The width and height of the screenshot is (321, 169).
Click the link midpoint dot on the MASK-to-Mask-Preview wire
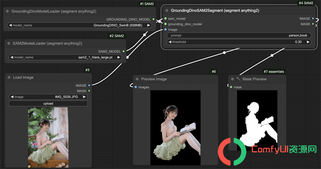pyautogui.click(x=272, y=55)
